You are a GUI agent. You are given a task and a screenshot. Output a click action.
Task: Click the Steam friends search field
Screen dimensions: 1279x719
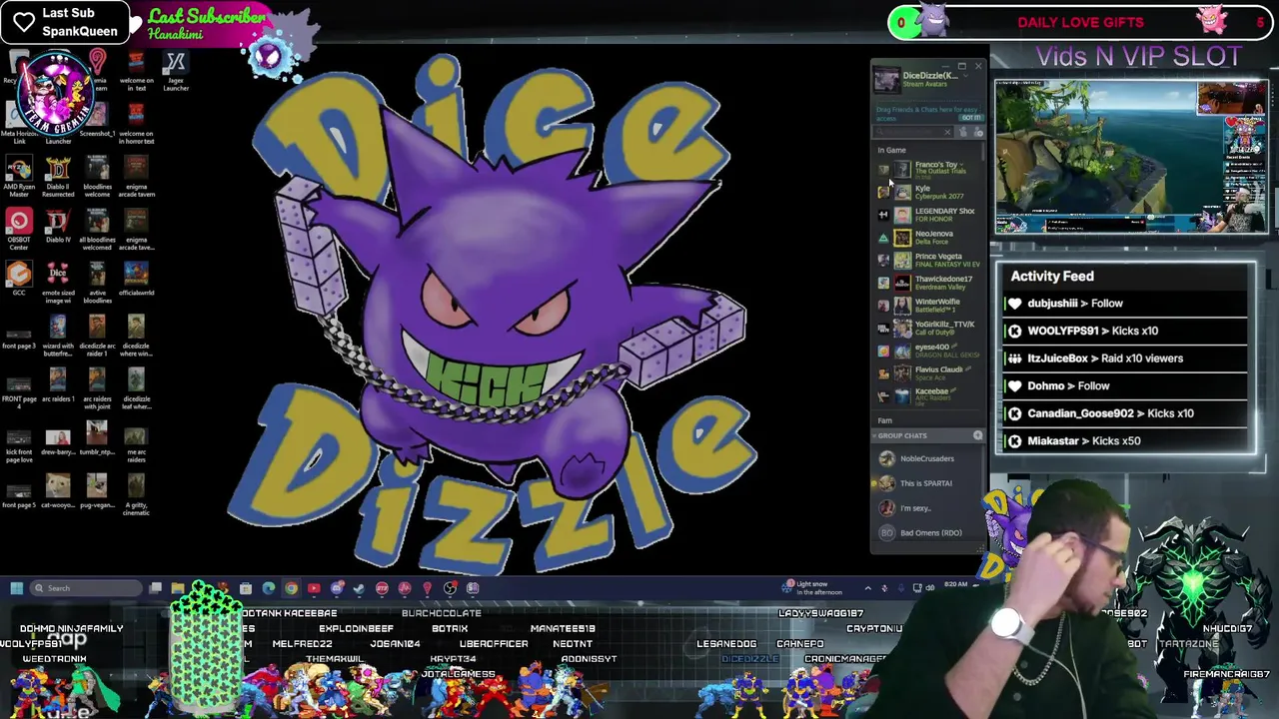914,132
